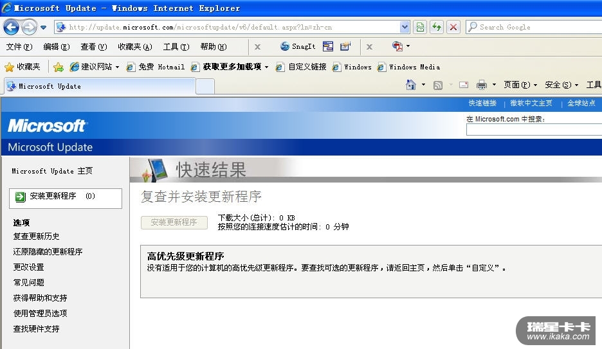Click the browser Back arrow button
The width and height of the screenshot is (602, 349).
(11, 27)
